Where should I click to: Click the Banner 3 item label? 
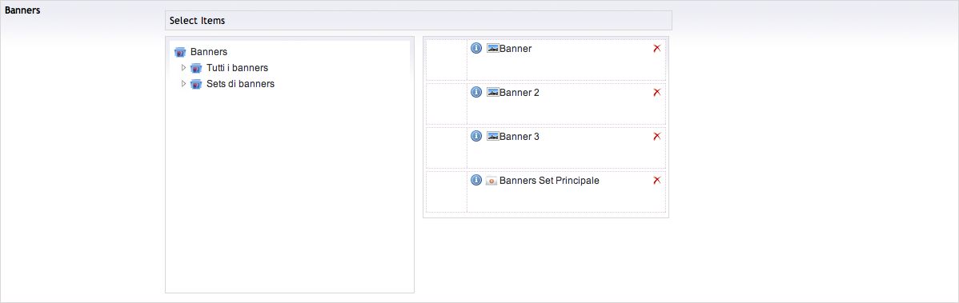520,137
